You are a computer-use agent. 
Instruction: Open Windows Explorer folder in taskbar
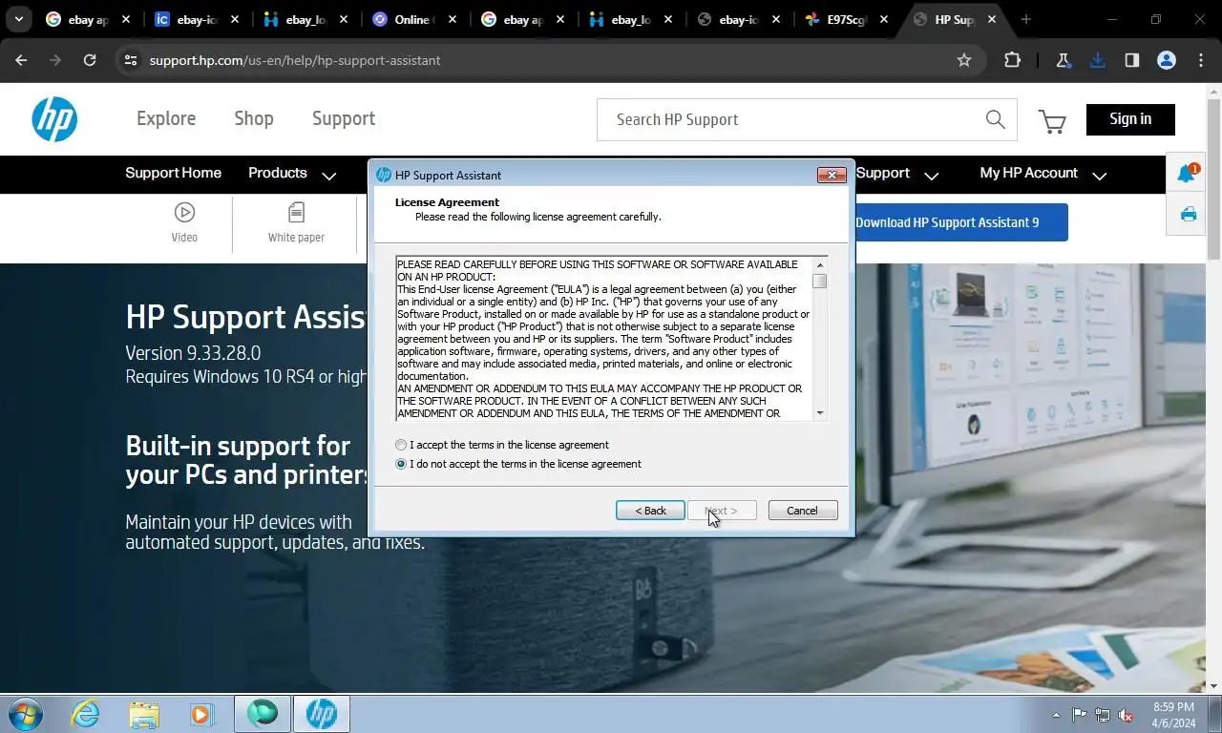144,714
